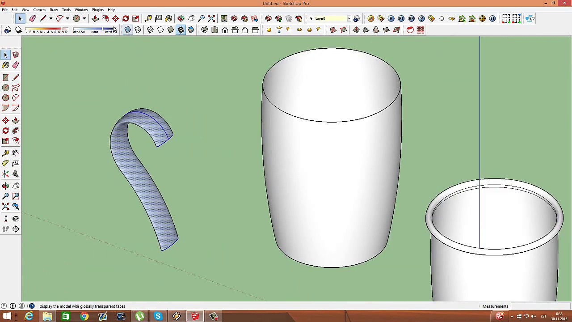The image size is (572, 322).
Task: Toggle X-Ray face style
Action: click(127, 30)
